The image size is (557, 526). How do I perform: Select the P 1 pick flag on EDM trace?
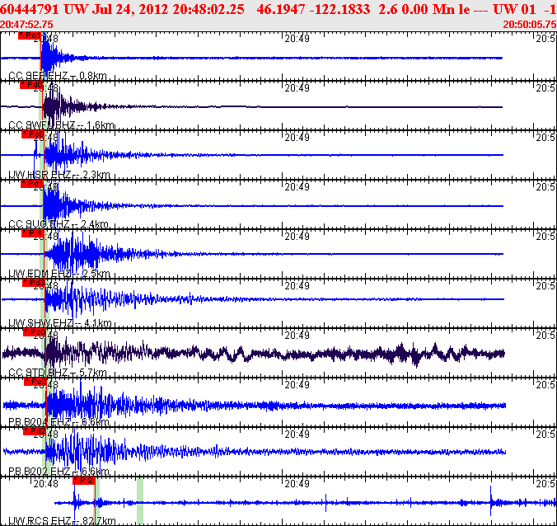(x=32, y=233)
